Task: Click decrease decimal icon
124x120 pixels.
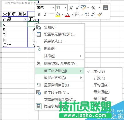Action: (x=93, y=15)
